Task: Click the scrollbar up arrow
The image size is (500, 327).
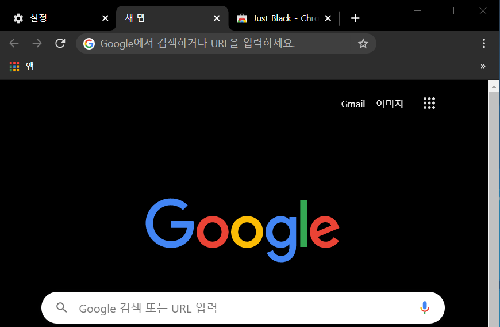Action: (494, 86)
